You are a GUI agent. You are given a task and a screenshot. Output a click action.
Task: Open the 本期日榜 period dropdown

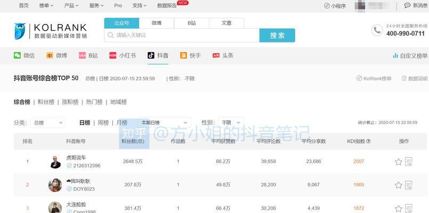(x=164, y=122)
